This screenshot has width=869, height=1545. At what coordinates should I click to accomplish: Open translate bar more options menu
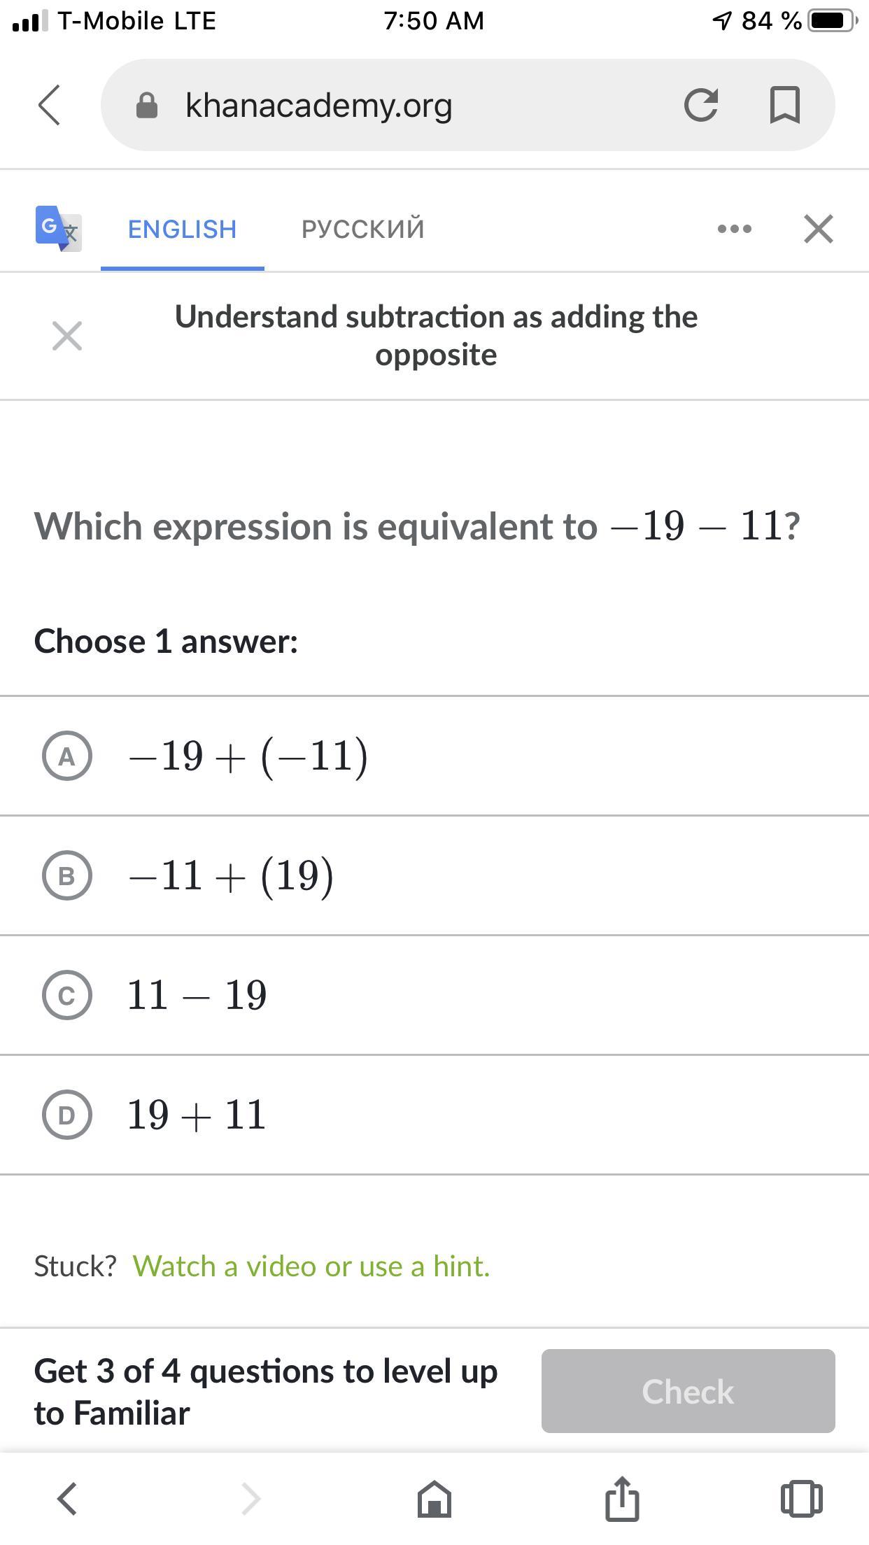pyautogui.click(x=734, y=229)
